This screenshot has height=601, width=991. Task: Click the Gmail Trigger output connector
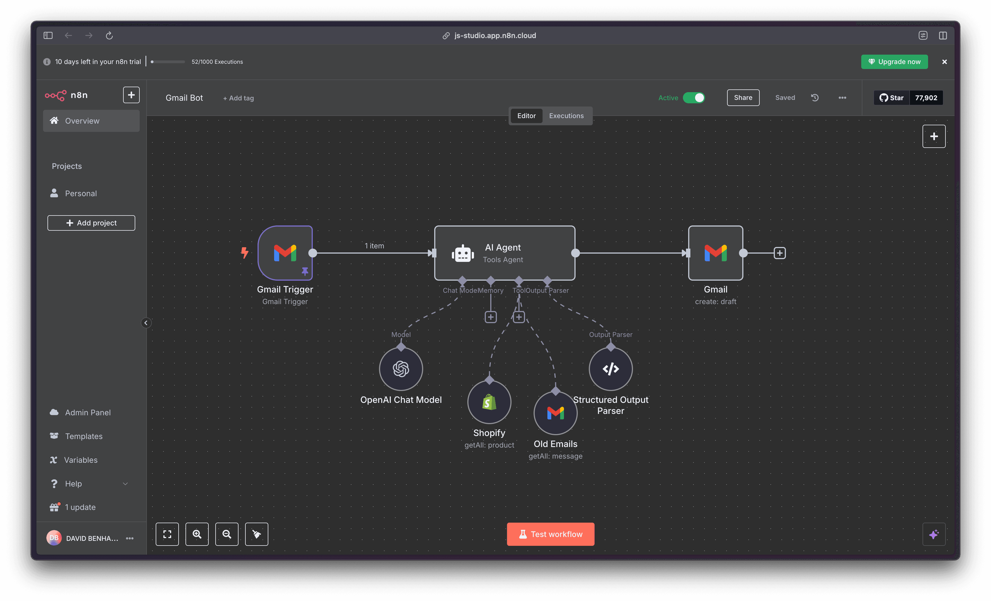[x=312, y=253]
